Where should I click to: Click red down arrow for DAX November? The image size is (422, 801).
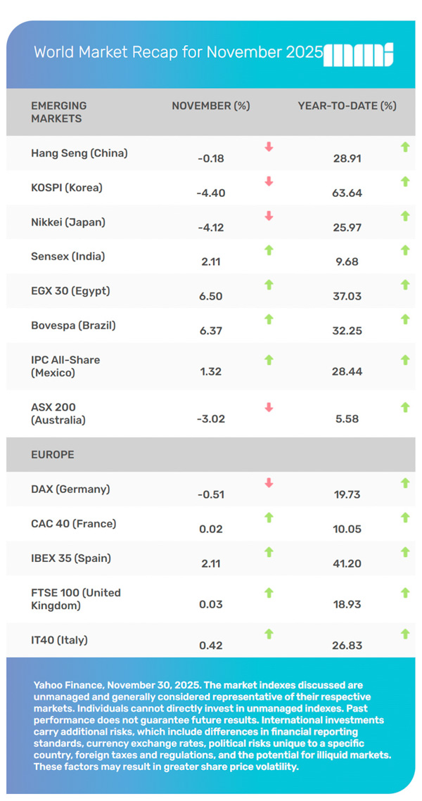click(269, 483)
